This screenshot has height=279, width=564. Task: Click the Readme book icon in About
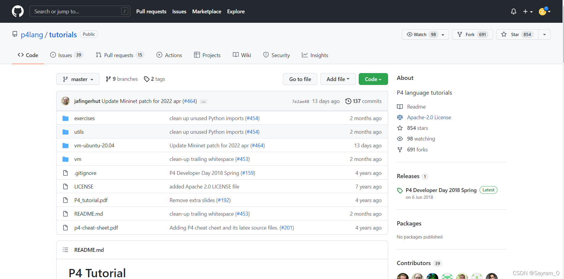point(400,107)
